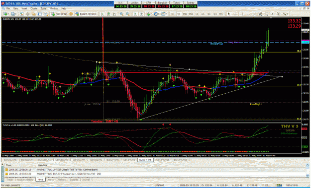Switch to the EURJPY,M5 chart tab
This screenshot has width=311, height=188.
click(145, 160)
